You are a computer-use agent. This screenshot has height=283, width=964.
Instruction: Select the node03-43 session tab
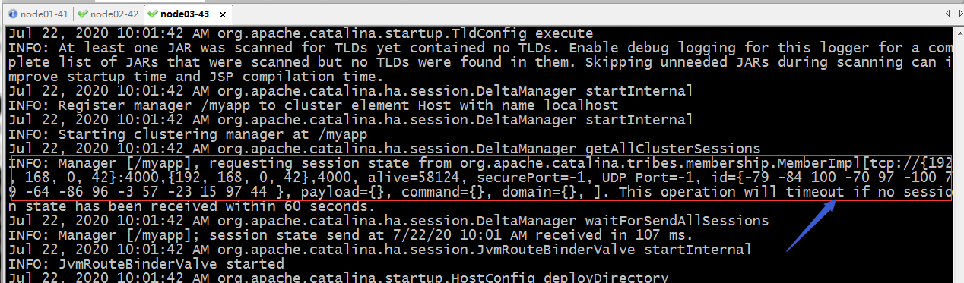[186, 14]
